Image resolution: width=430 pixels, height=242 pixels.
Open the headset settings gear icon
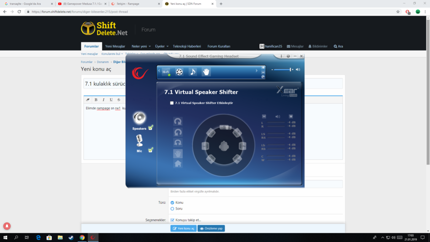tap(288, 56)
